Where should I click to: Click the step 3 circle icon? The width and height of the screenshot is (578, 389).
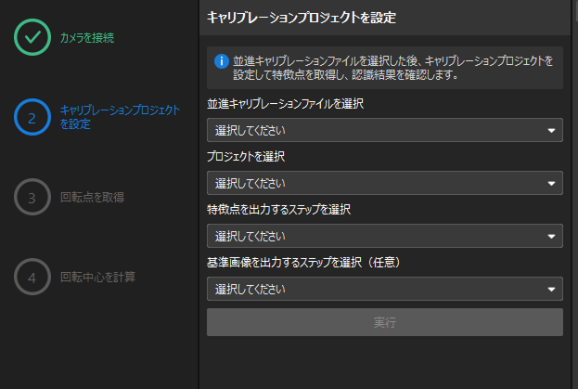pos(32,197)
